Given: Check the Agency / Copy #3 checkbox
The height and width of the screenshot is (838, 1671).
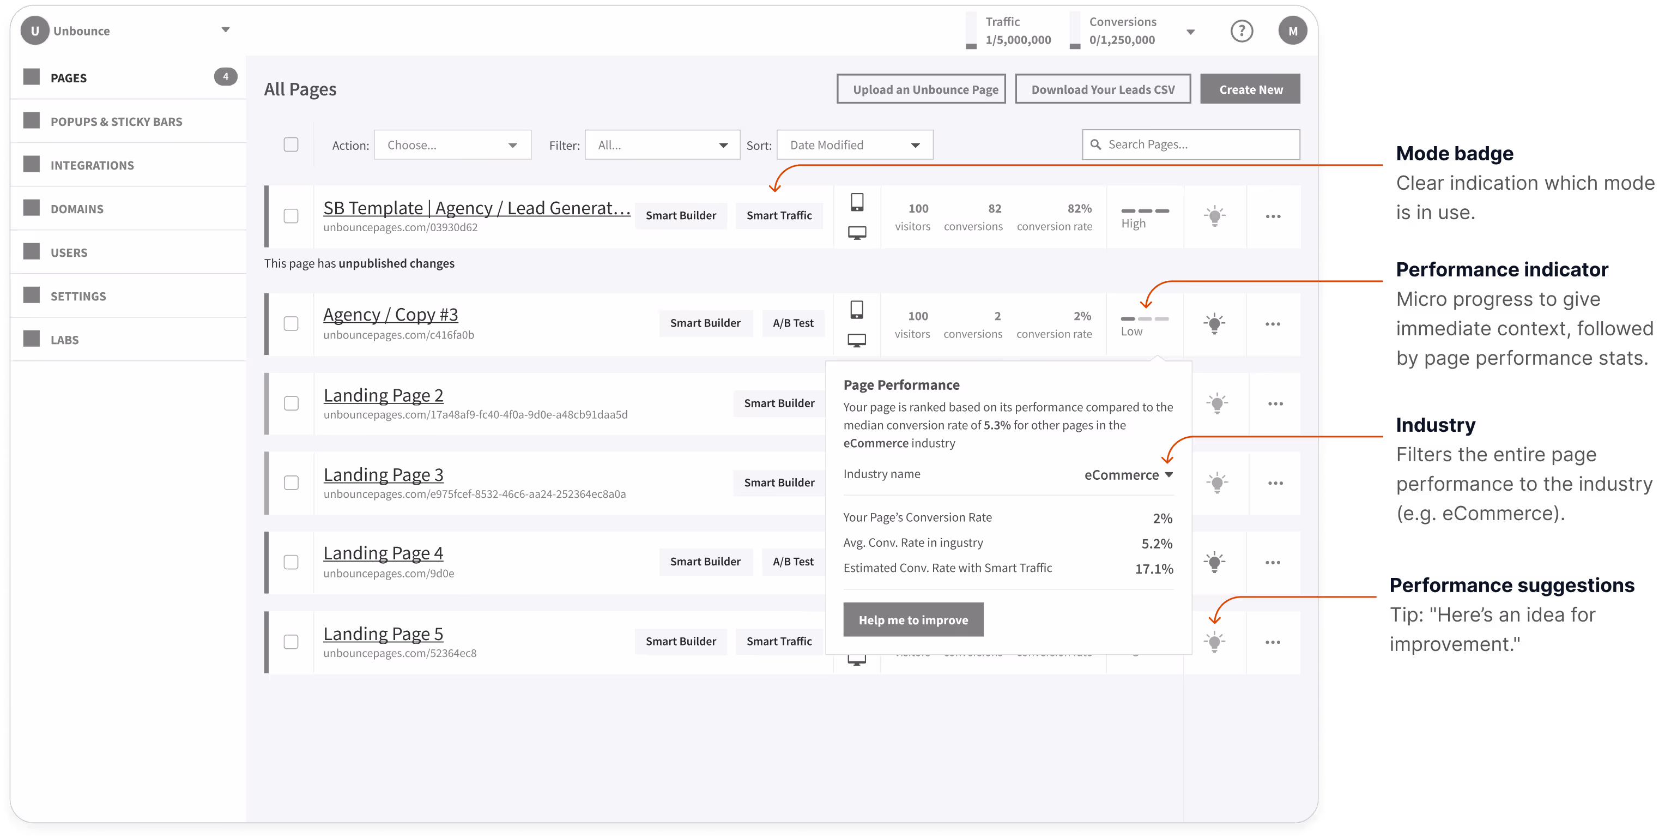Looking at the screenshot, I should tap(291, 324).
